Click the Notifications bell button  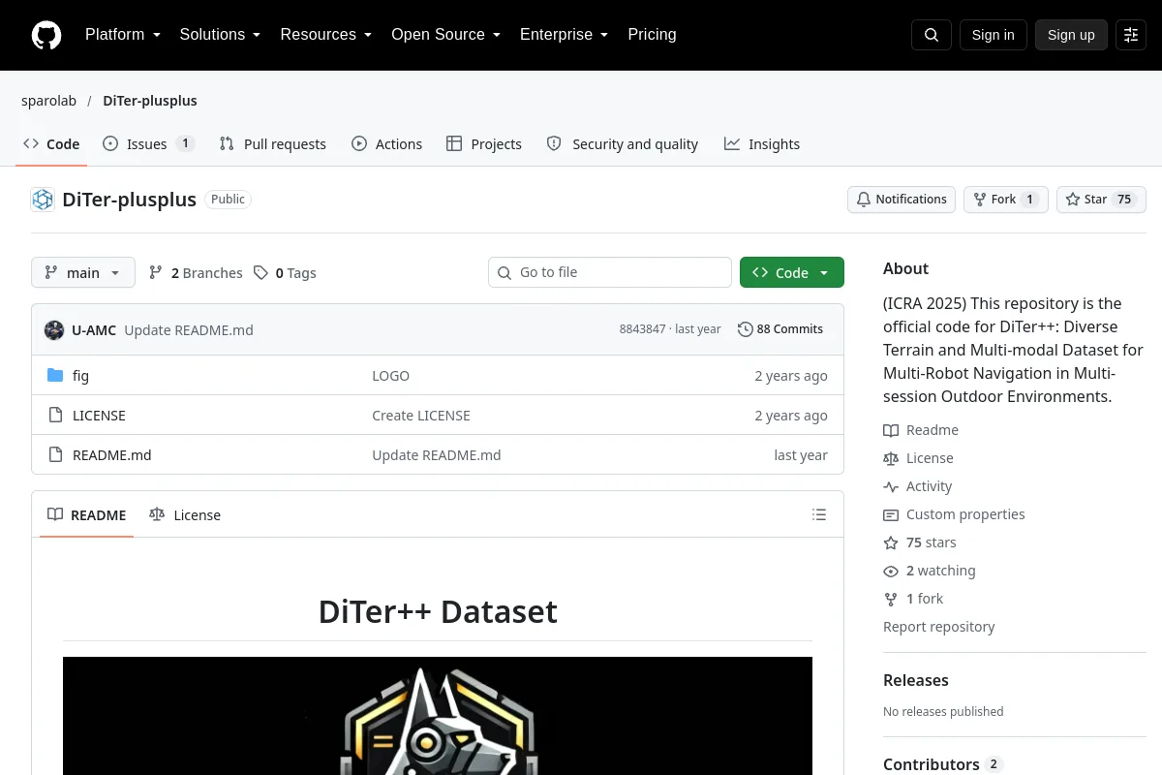(902, 200)
